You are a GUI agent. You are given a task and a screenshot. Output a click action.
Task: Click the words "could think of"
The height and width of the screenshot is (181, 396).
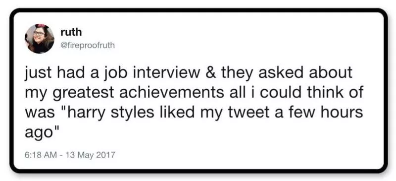pos(311,92)
